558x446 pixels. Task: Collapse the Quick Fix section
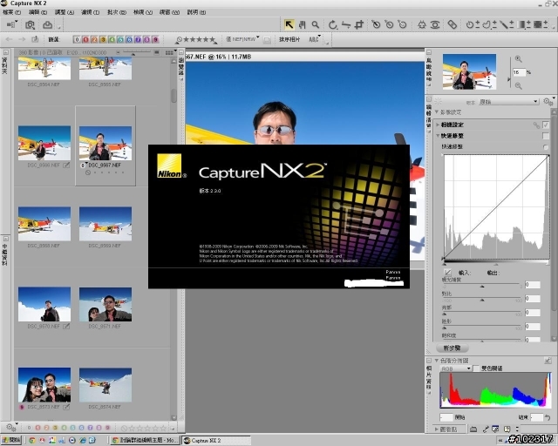(438, 136)
